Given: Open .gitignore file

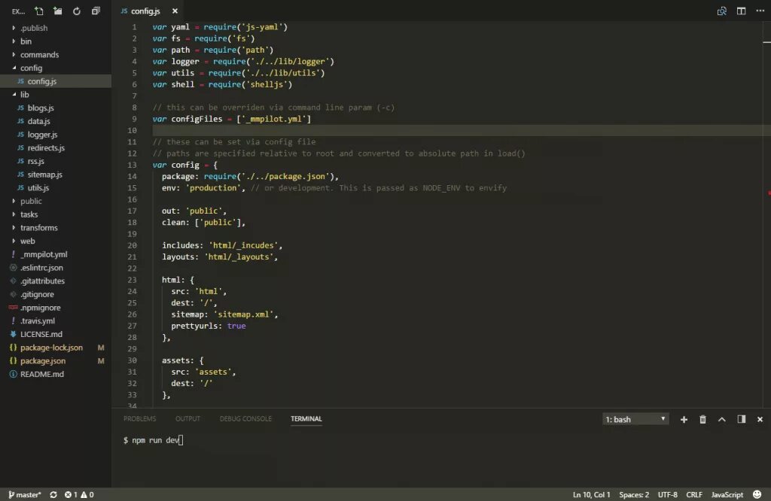Looking at the screenshot, I should coord(56,293).
